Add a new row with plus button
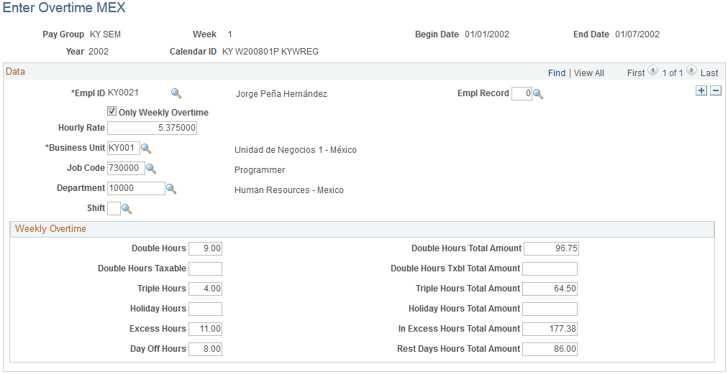Screen dimensions: 728x374 701,91
